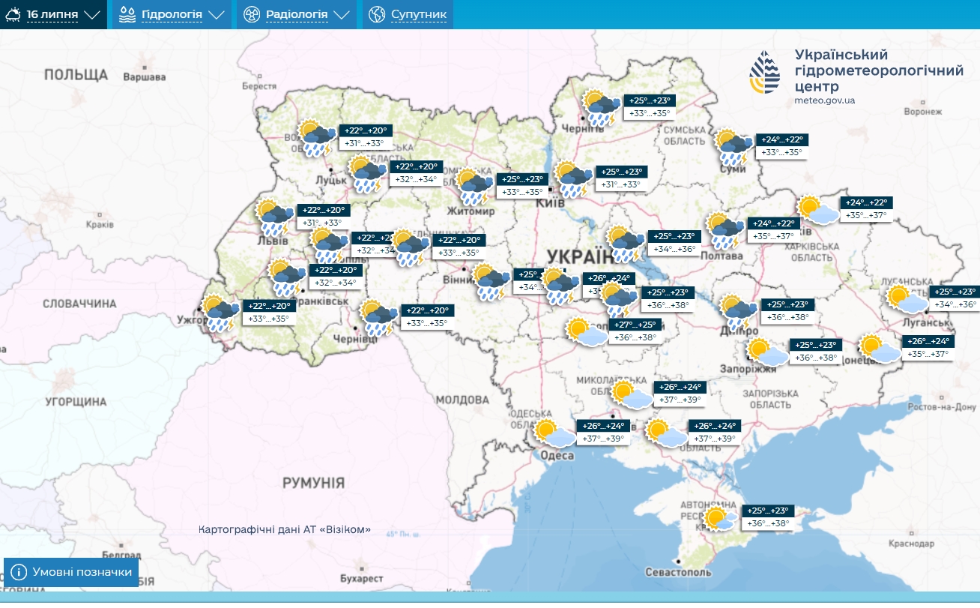The width and height of the screenshot is (980, 608).
Task: Click the weather icon near Ужгород
Action: 221,313
